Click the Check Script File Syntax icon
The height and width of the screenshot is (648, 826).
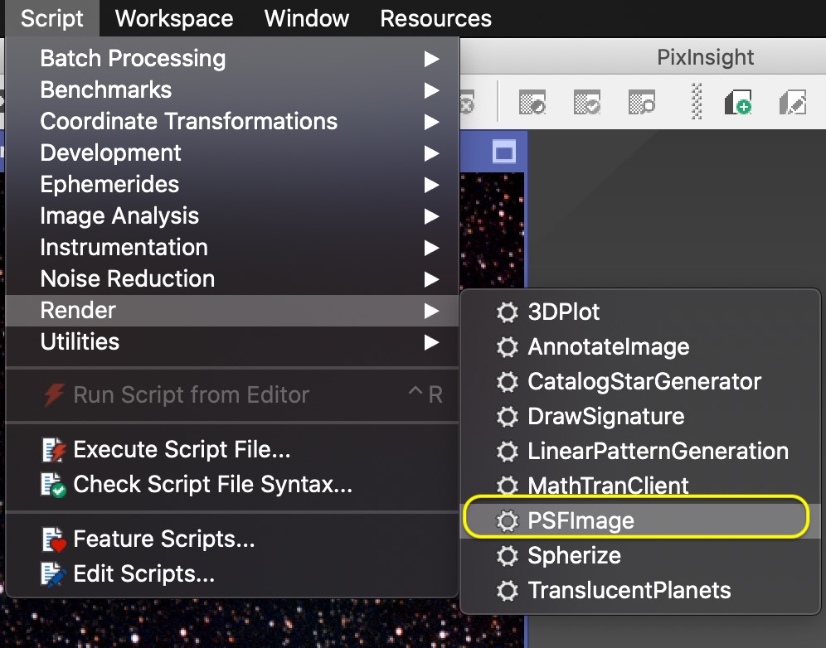(x=55, y=485)
